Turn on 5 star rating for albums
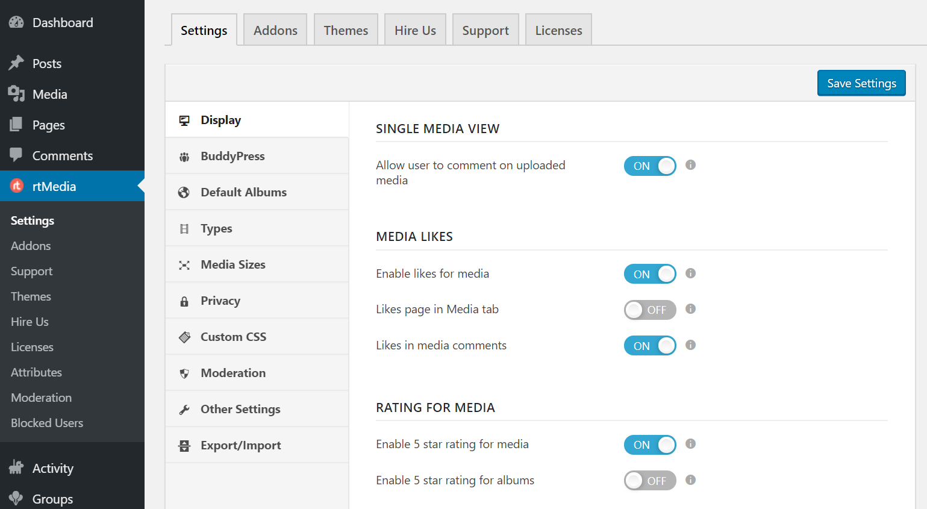Screen dimensions: 927x509 pos(650,480)
